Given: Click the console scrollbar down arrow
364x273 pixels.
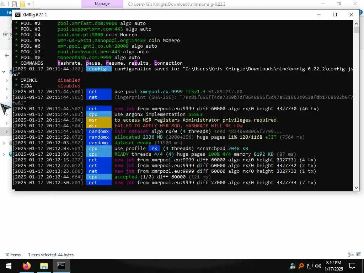Looking at the screenshot, I should (x=356, y=188).
